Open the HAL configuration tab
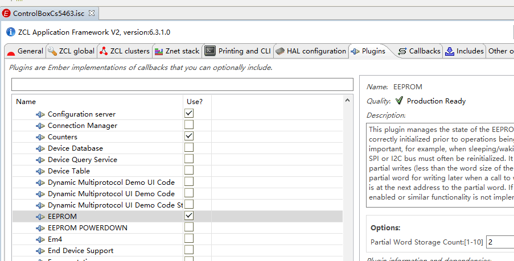514x261 pixels. pos(311,51)
